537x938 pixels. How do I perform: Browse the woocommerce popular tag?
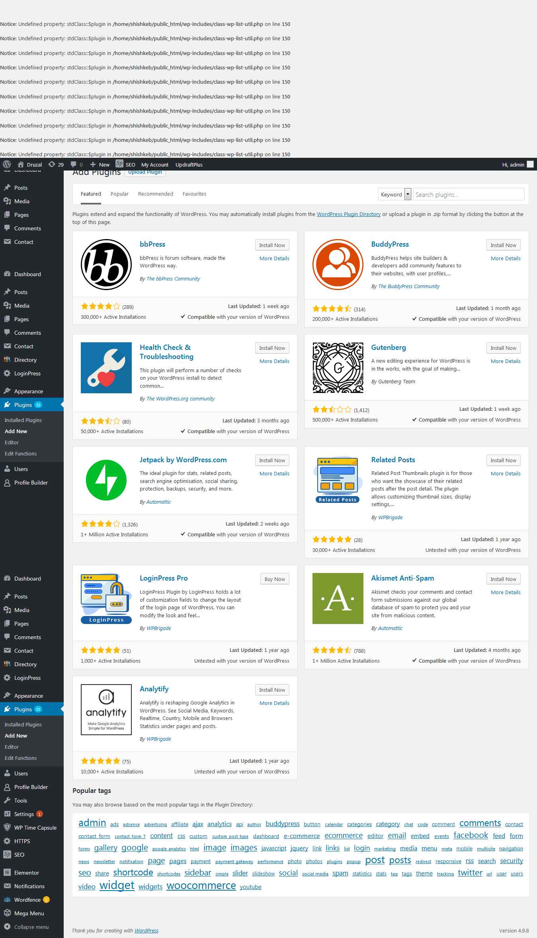[201, 885]
